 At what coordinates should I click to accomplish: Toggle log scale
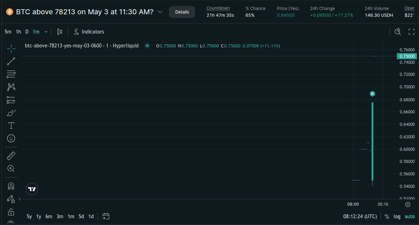pyautogui.click(x=397, y=216)
